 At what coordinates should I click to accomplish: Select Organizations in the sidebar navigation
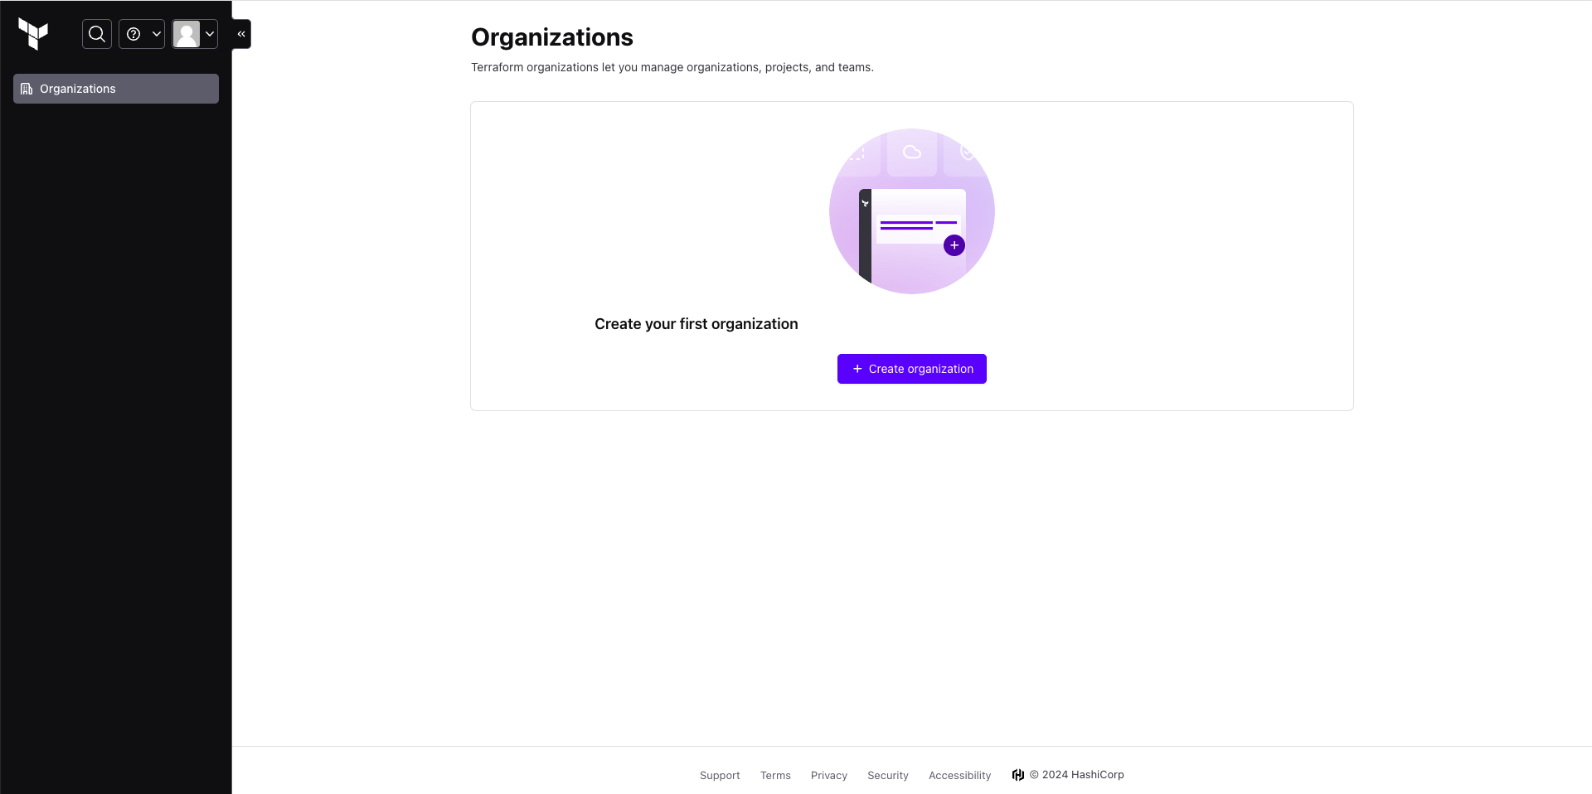point(78,89)
